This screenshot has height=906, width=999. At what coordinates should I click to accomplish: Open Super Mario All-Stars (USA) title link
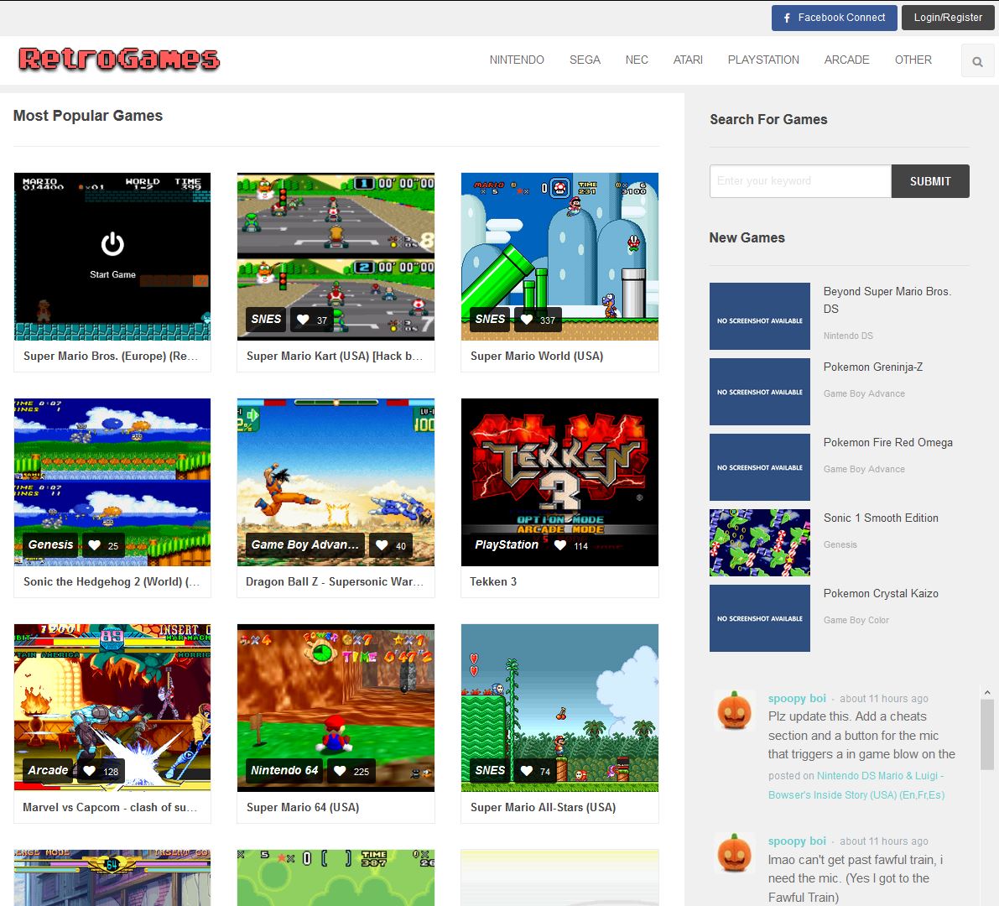coord(543,807)
